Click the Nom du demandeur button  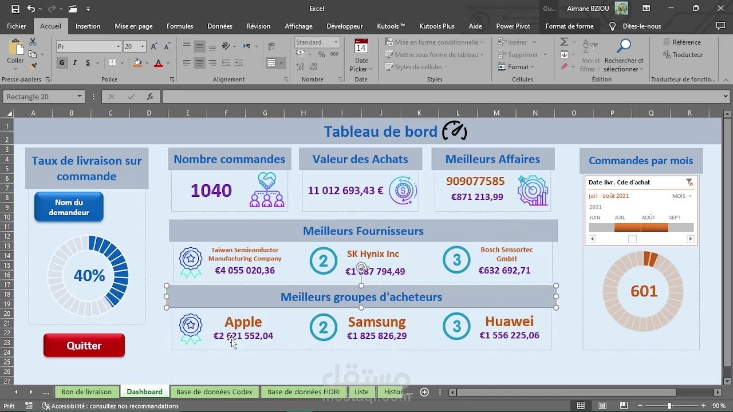69,207
